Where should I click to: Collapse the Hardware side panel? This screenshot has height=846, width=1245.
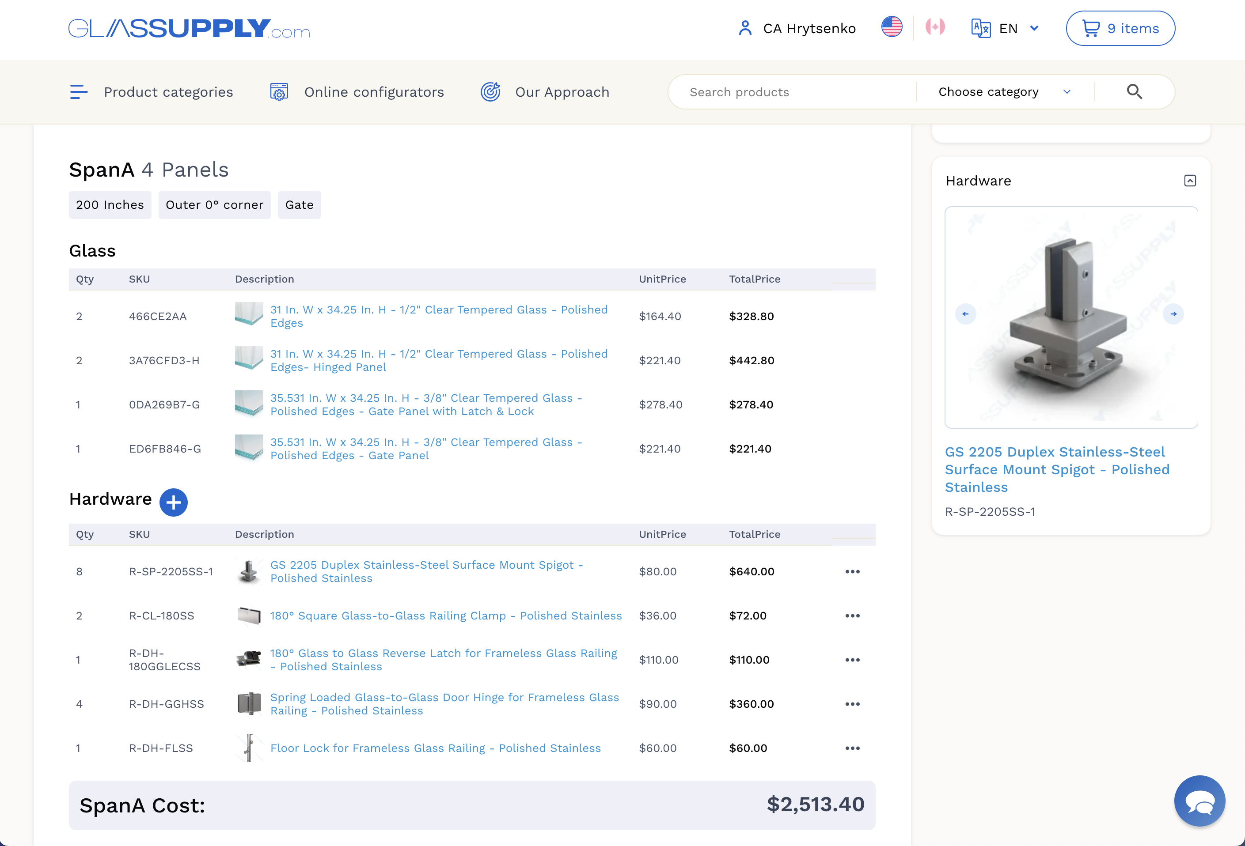click(x=1190, y=181)
